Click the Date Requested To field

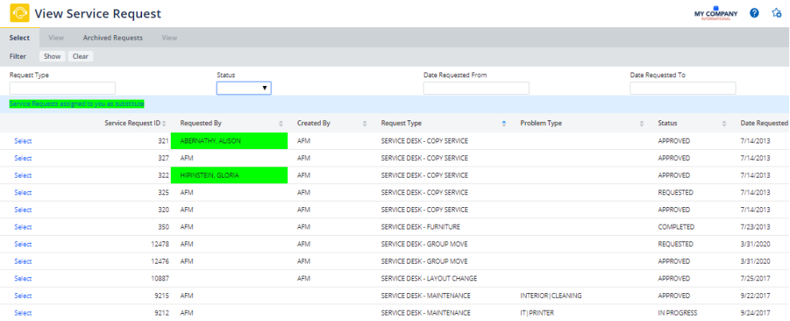(x=682, y=88)
